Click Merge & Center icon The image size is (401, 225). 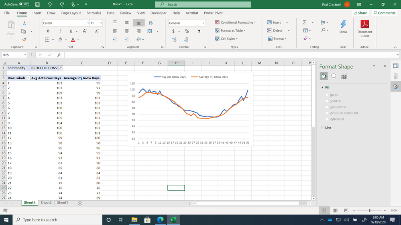(150, 31)
